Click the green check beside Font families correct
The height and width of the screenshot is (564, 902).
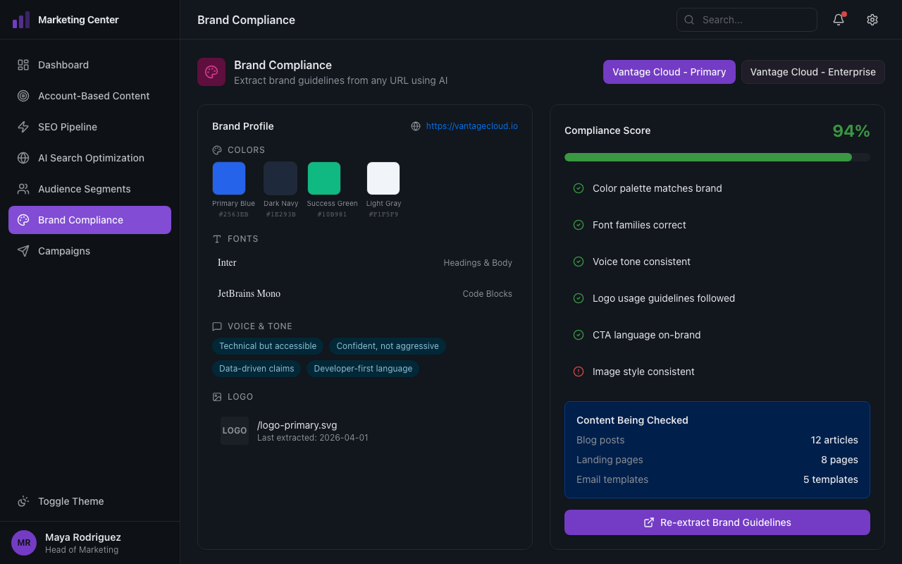coord(578,225)
